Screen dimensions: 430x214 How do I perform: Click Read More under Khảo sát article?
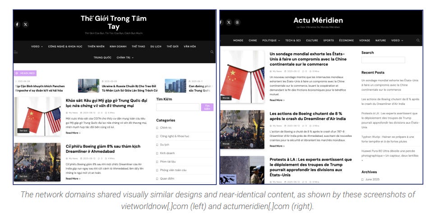[x=73, y=133]
